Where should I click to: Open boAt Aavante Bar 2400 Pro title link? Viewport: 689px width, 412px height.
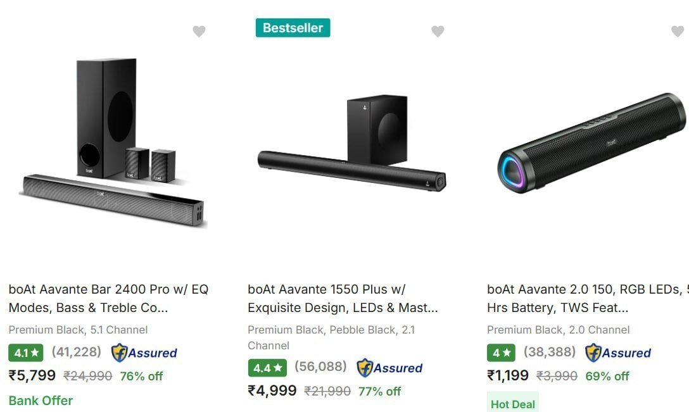(x=108, y=299)
